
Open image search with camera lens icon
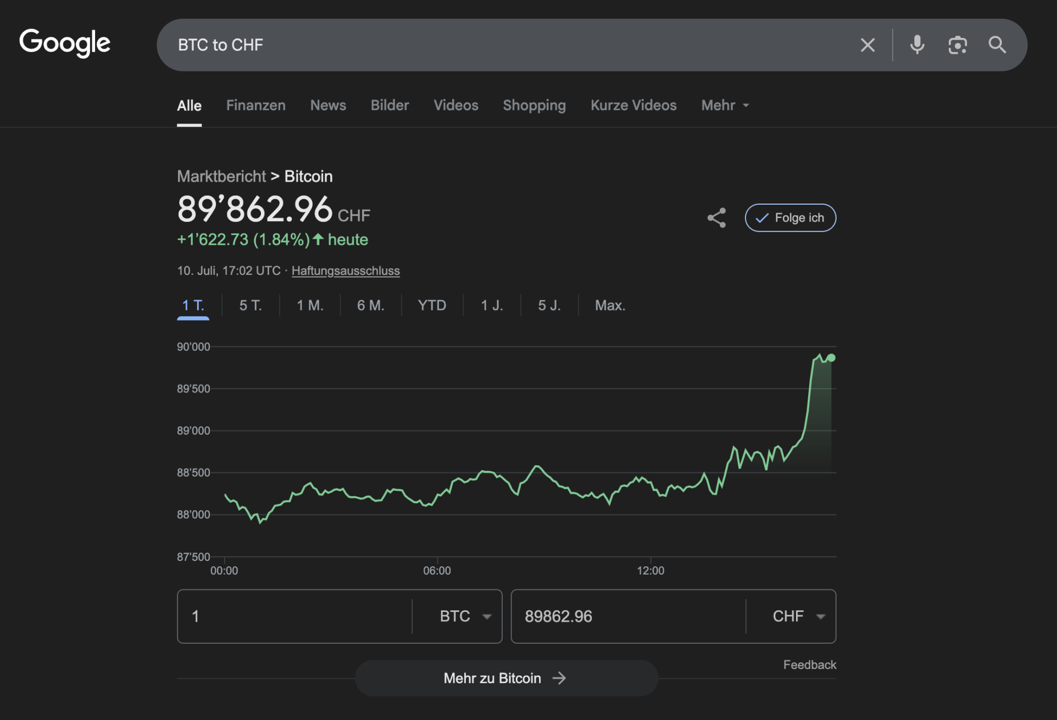click(x=957, y=45)
